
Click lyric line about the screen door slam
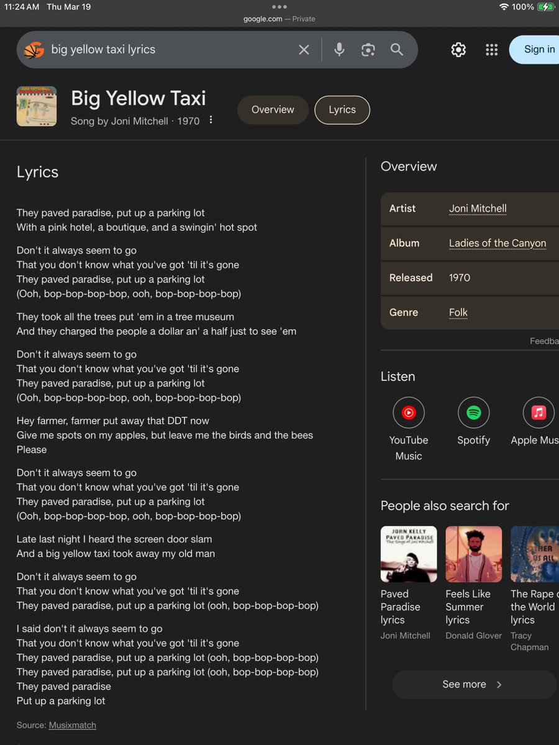coord(114,539)
